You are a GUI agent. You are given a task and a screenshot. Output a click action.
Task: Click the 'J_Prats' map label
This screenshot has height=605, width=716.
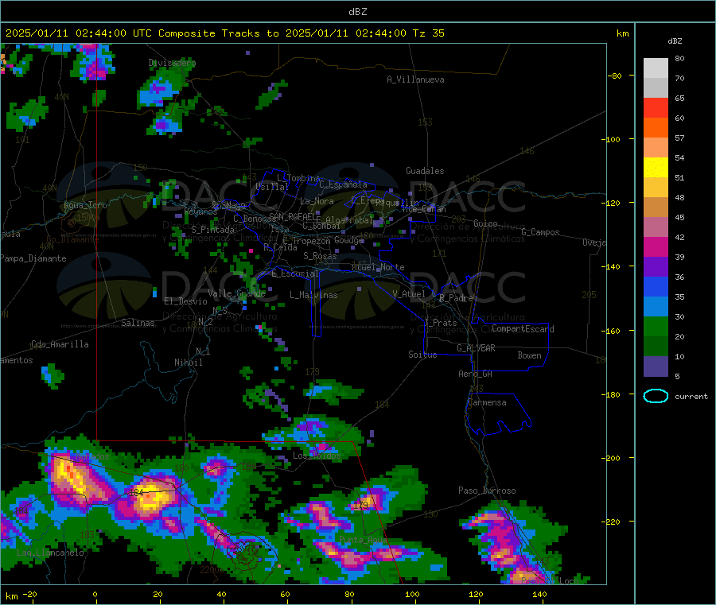(440, 323)
